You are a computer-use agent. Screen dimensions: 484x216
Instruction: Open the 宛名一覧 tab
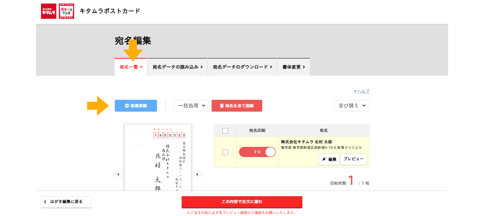coord(131,67)
